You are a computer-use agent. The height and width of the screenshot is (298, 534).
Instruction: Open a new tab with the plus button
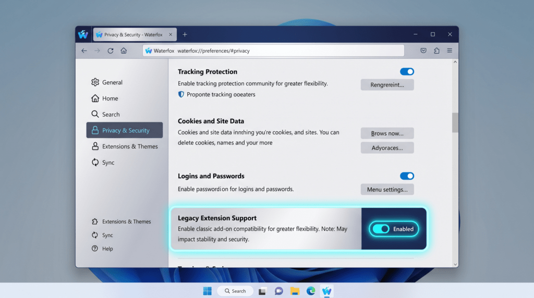[185, 34]
